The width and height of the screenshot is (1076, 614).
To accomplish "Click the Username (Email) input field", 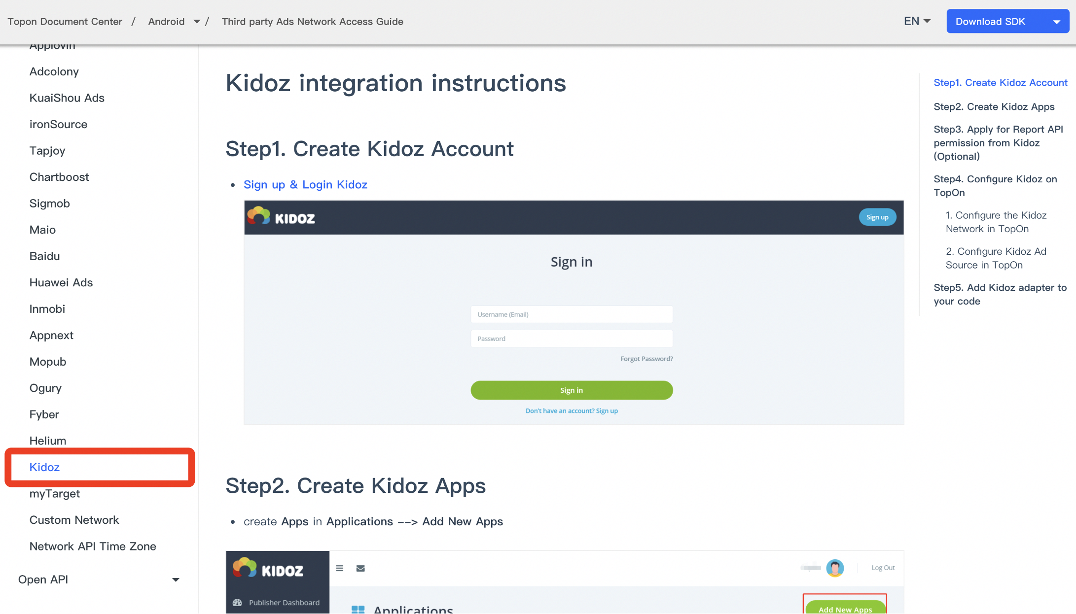I will 572,314.
